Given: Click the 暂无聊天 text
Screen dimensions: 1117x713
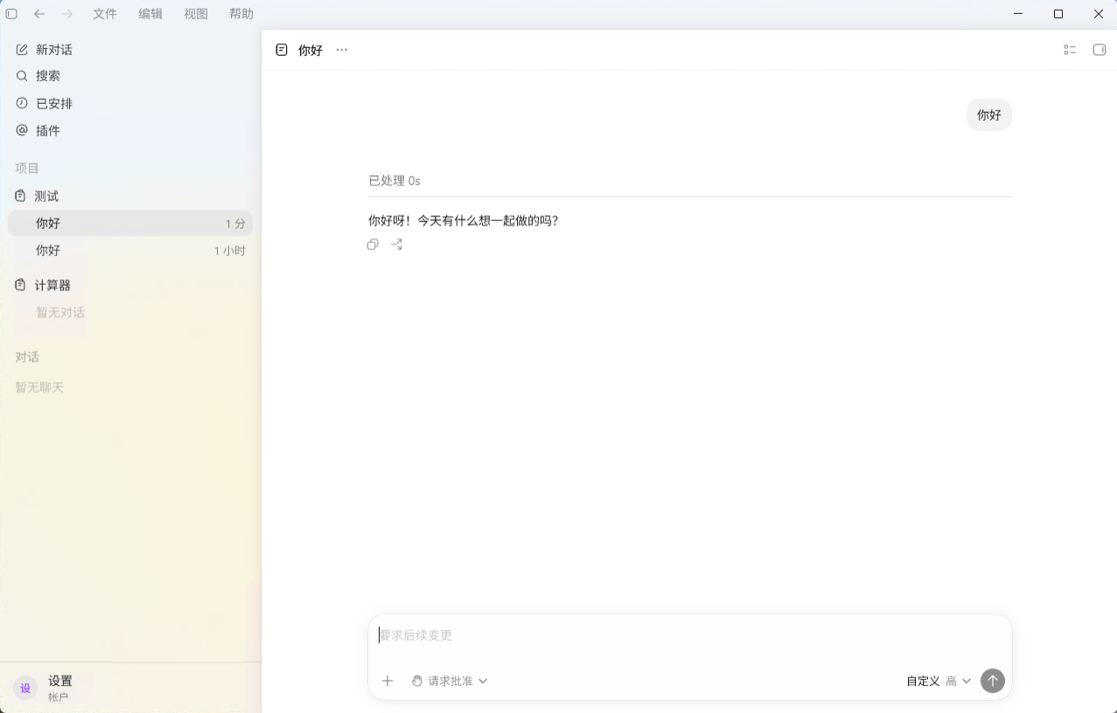Looking at the screenshot, I should [39, 387].
